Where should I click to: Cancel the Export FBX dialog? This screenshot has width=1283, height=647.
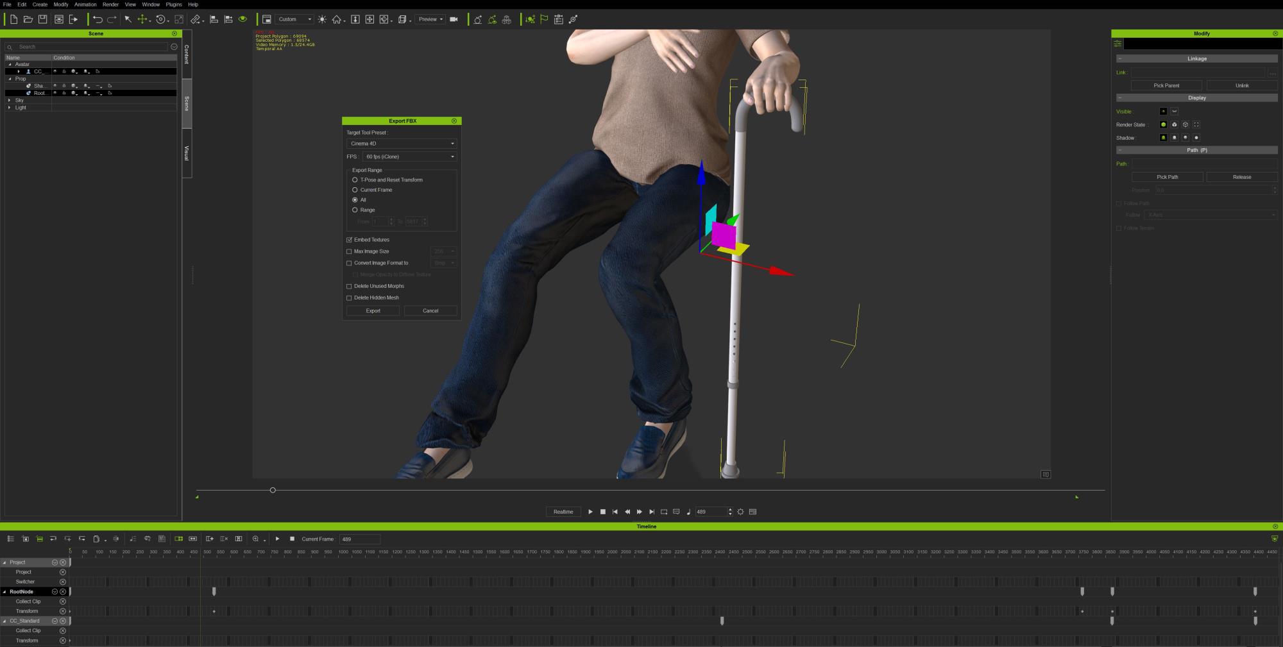[x=430, y=311]
